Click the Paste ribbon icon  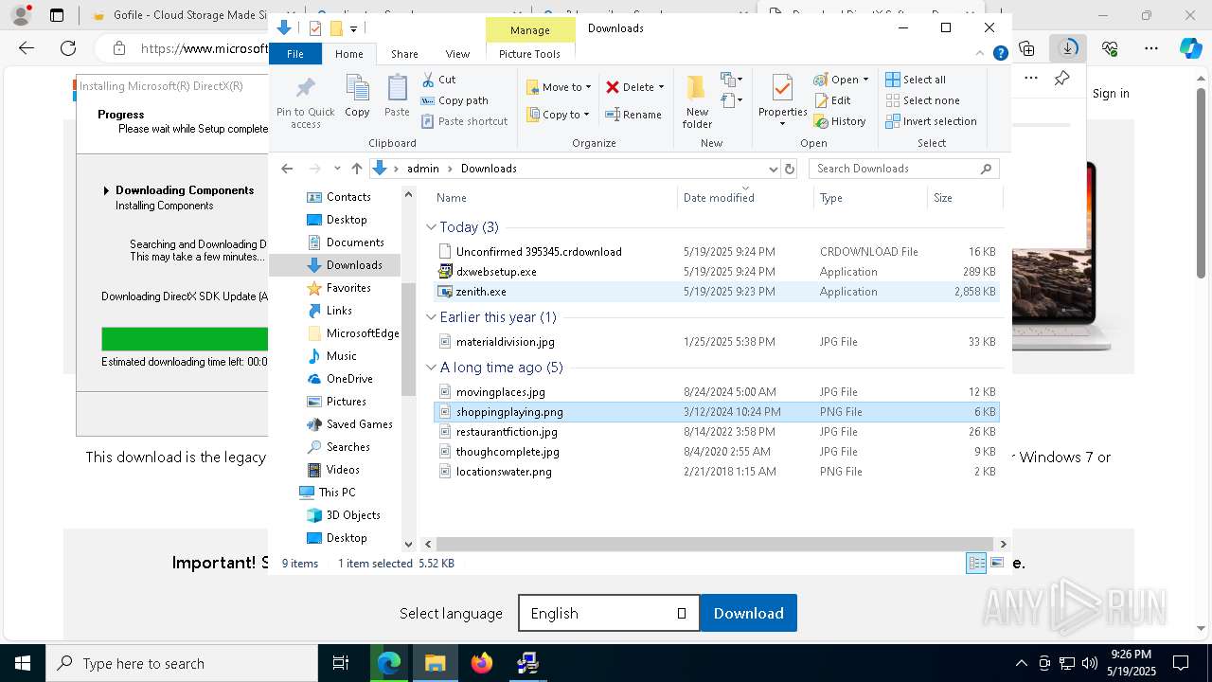tap(397, 96)
